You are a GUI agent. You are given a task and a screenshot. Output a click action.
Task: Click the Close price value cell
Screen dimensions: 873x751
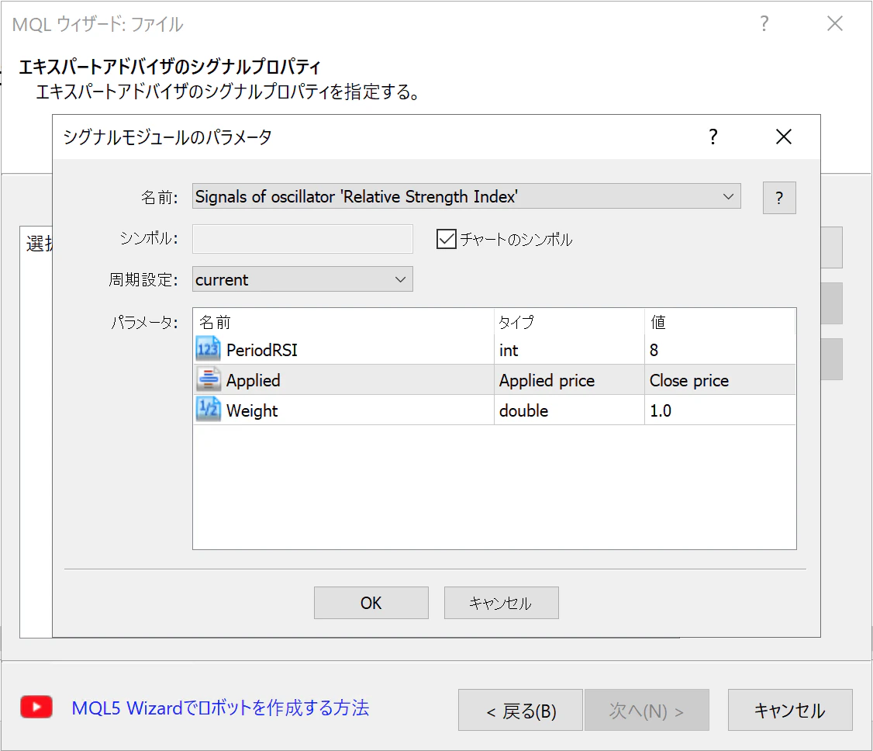click(x=720, y=380)
